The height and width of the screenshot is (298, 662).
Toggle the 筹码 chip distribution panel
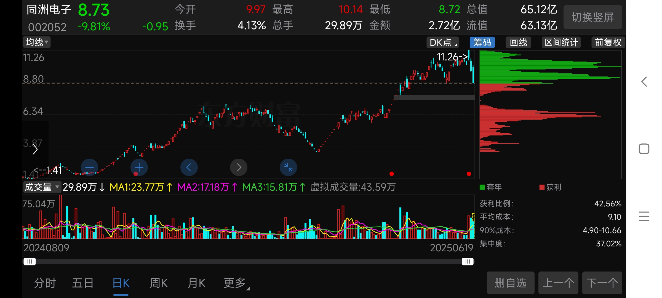(x=482, y=42)
